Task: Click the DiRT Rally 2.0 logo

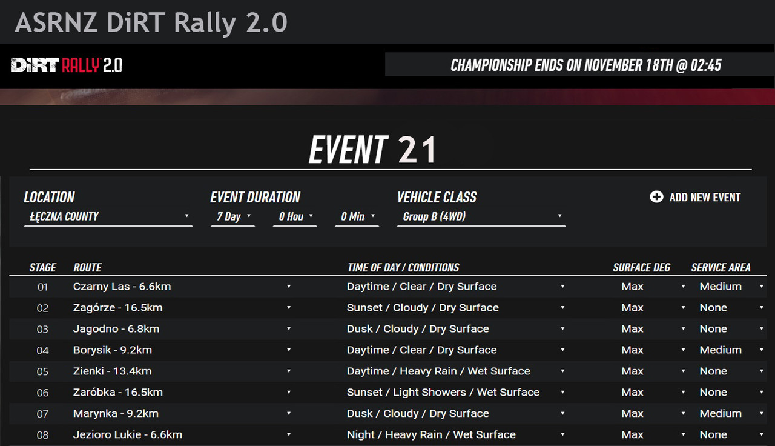Action: point(67,65)
